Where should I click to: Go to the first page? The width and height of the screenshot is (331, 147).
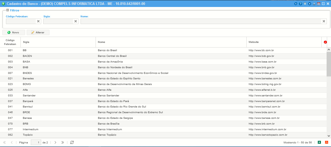point(4,142)
